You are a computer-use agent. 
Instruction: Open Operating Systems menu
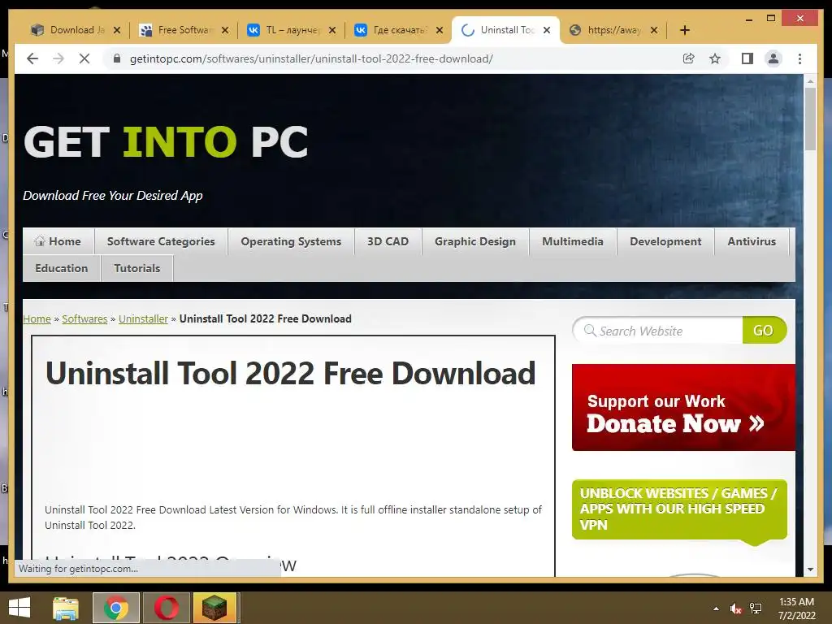pos(291,241)
